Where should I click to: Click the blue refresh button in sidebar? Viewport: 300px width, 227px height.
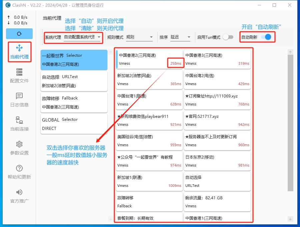[20, 34]
